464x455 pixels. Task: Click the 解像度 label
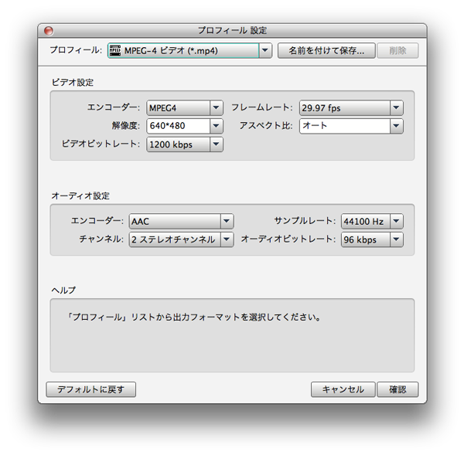click(x=126, y=126)
